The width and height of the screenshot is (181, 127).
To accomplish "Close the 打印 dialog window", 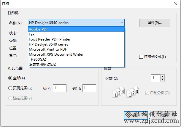I will pyautogui.click(x=176, y=4).
